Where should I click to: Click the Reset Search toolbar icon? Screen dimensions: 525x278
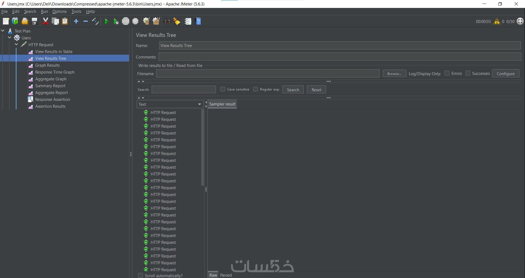tap(177, 21)
